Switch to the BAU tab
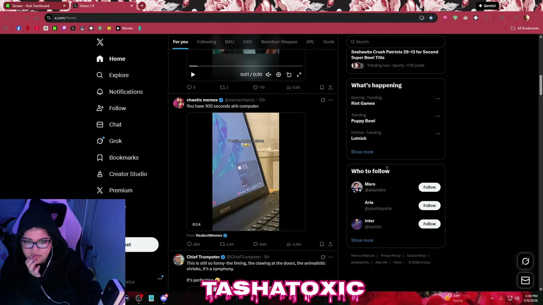The width and height of the screenshot is (543, 305). pos(230,42)
